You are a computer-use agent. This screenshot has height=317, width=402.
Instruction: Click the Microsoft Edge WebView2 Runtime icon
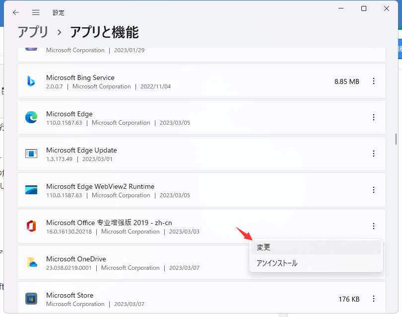click(x=31, y=190)
